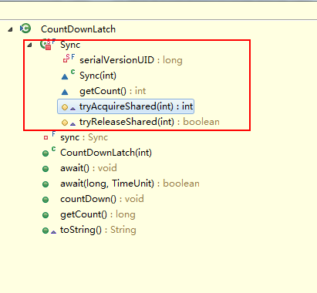The height and width of the screenshot is (293, 317).
Task: Select the CountDownLatch(int) constructor entry
Action: pyautogui.click(x=106, y=153)
